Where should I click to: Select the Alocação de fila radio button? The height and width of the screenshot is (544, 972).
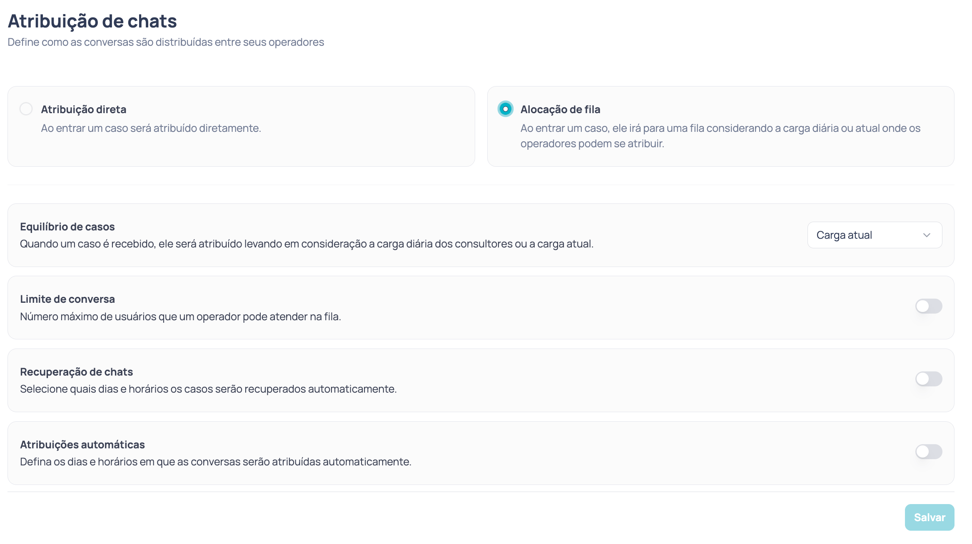pyautogui.click(x=506, y=109)
